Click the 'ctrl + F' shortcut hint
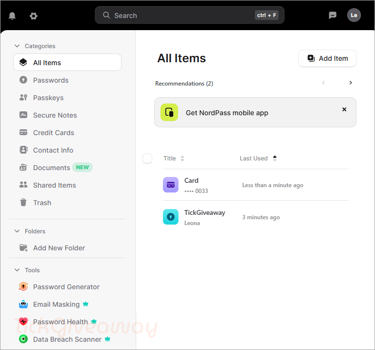Screen dimensions: 375x350 tap(267, 15)
